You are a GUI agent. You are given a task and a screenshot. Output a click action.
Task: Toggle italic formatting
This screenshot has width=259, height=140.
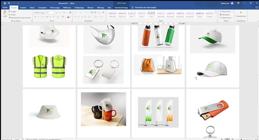(38, 17)
